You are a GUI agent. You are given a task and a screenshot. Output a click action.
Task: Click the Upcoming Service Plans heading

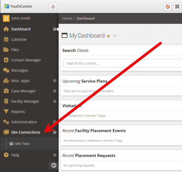[x=85, y=81]
